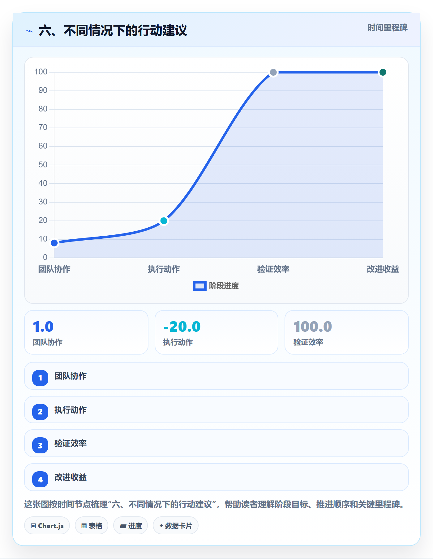Click the blue data point above 团队协作
The image size is (433, 559).
tap(54, 243)
